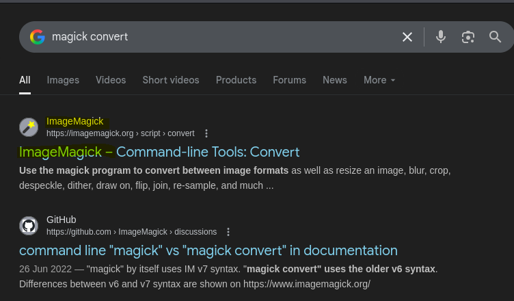This screenshot has width=514, height=301.
Task: Click 'magick convert uses the older v6 syntax' text
Action: [340, 269]
